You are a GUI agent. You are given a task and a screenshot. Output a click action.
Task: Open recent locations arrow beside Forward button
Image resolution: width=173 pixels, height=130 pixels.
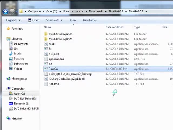pos(17,11)
